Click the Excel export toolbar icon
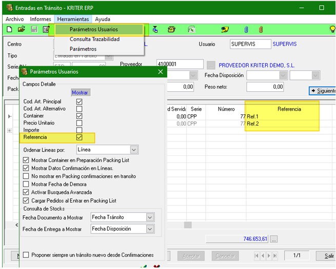This screenshot has width=336, height=269. click(191, 29)
